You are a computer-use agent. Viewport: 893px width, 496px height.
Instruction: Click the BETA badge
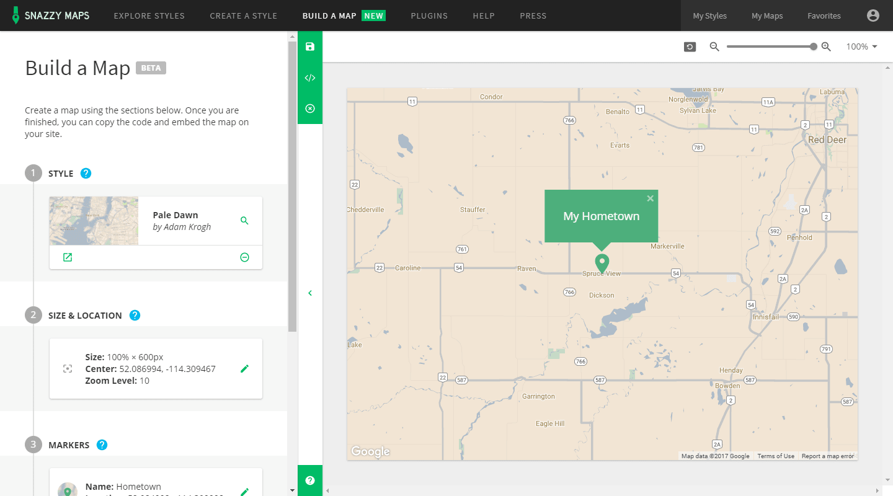151,68
